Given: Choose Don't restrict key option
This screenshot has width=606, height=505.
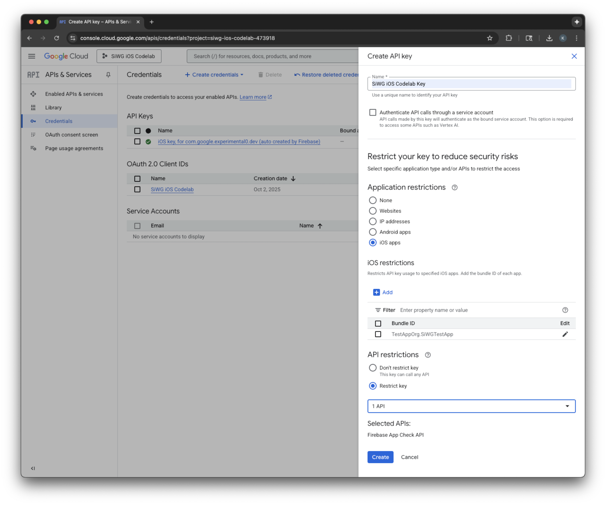Looking at the screenshot, I should pyautogui.click(x=373, y=367).
